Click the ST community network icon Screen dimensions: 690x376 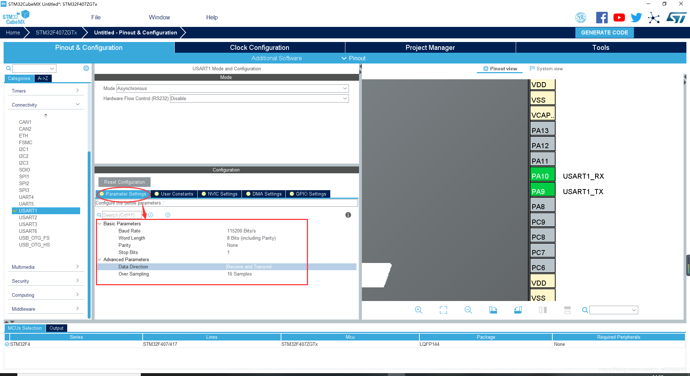tap(654, 18)
